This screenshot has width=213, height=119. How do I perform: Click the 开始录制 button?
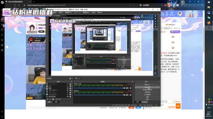tap(147, 92)
